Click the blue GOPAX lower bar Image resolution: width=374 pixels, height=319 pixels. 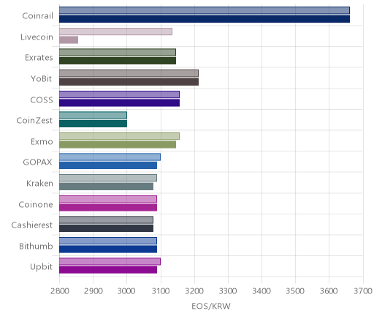(108, 165)
